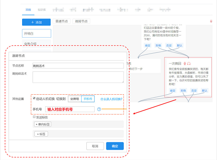Choose the 跳转节点 button
Viewport: 217px width, 160px height.
click(81, 21)
